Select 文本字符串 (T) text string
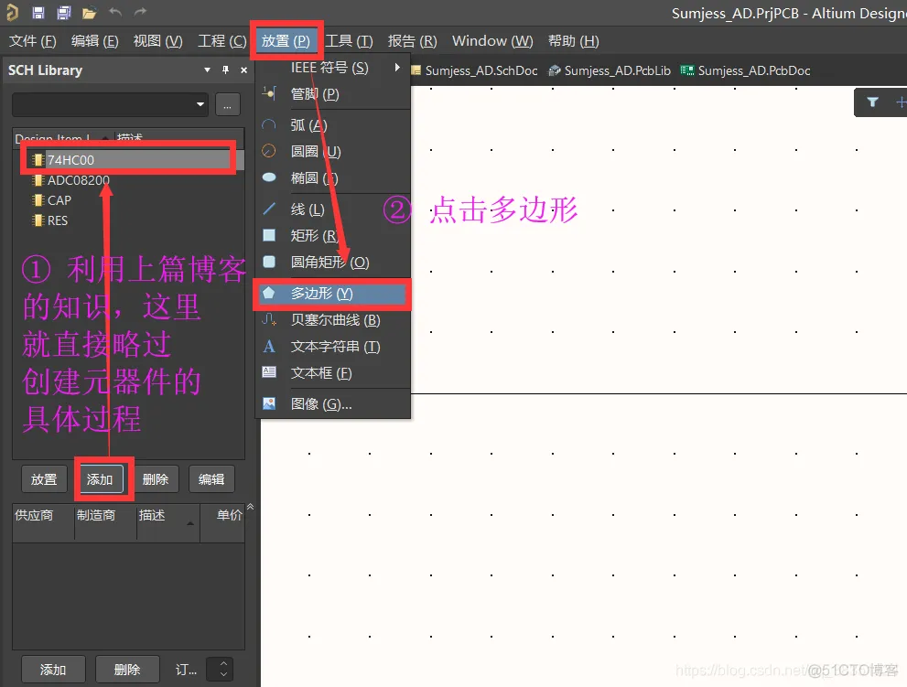The width and height of the screenshot is (907, 687). [x=332, y=347]
